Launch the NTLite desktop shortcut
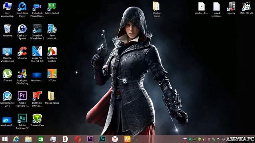 [52, 75]
